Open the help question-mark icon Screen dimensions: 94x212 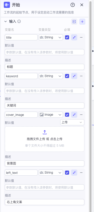[x=73, y=5]
